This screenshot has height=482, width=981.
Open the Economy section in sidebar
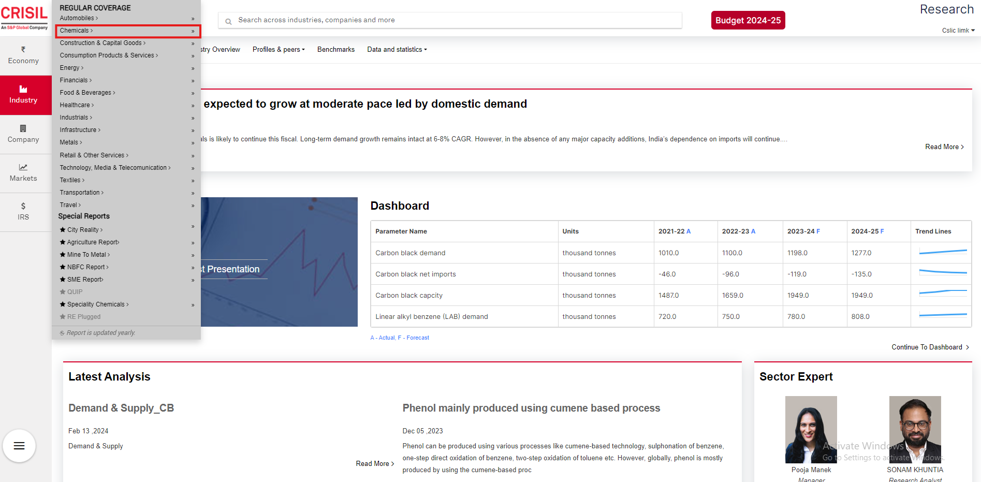click(23, 55)
